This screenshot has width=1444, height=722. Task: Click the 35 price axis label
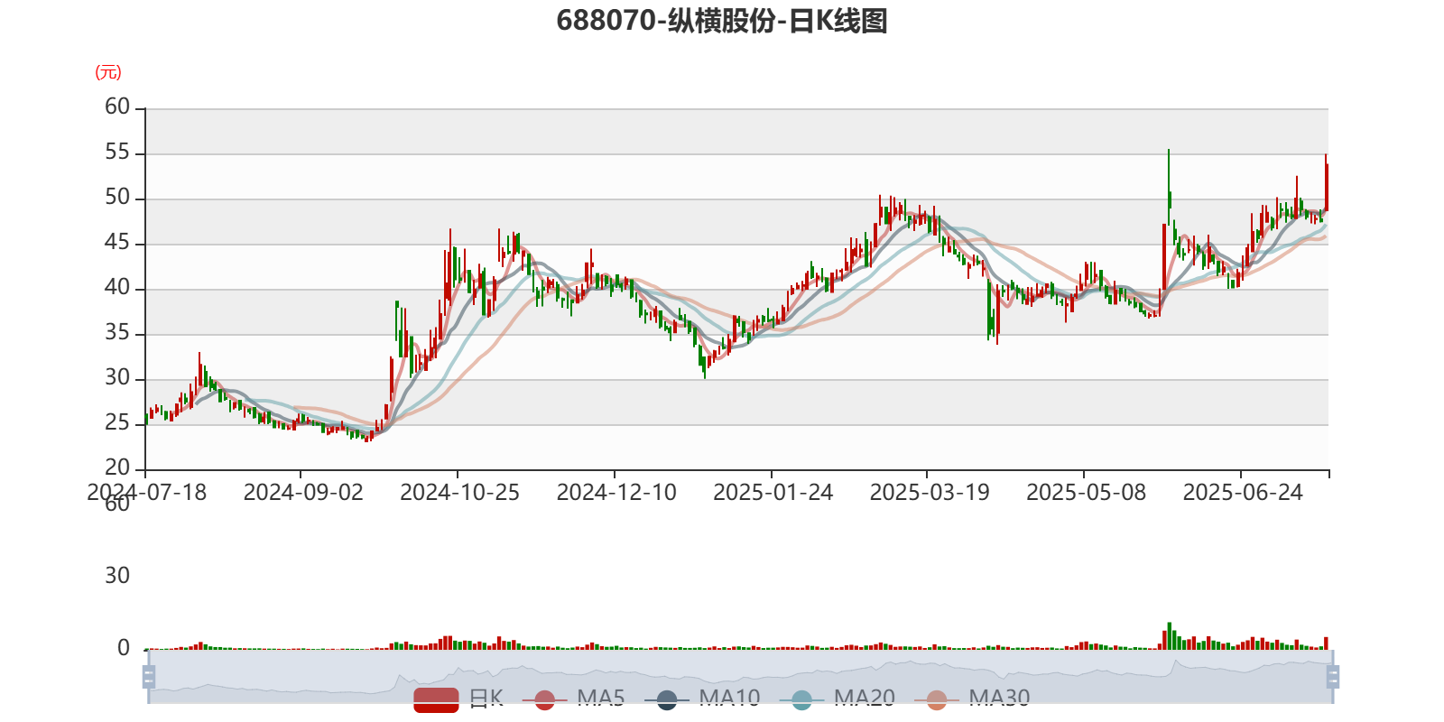pos(117,333)
